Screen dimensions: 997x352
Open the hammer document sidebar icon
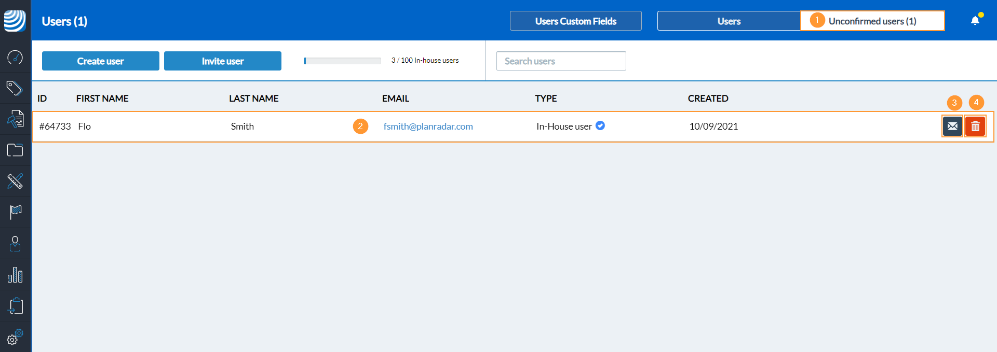tap(15, 119)
